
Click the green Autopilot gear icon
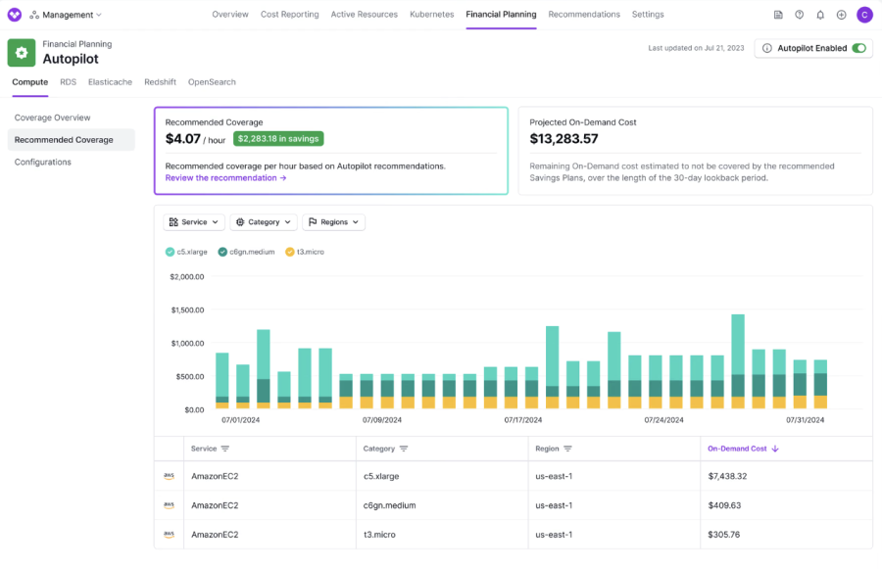(22, 53)
